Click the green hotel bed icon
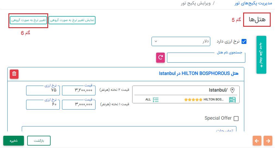This screenshot has width=275, height=148. tap(232, 99)
